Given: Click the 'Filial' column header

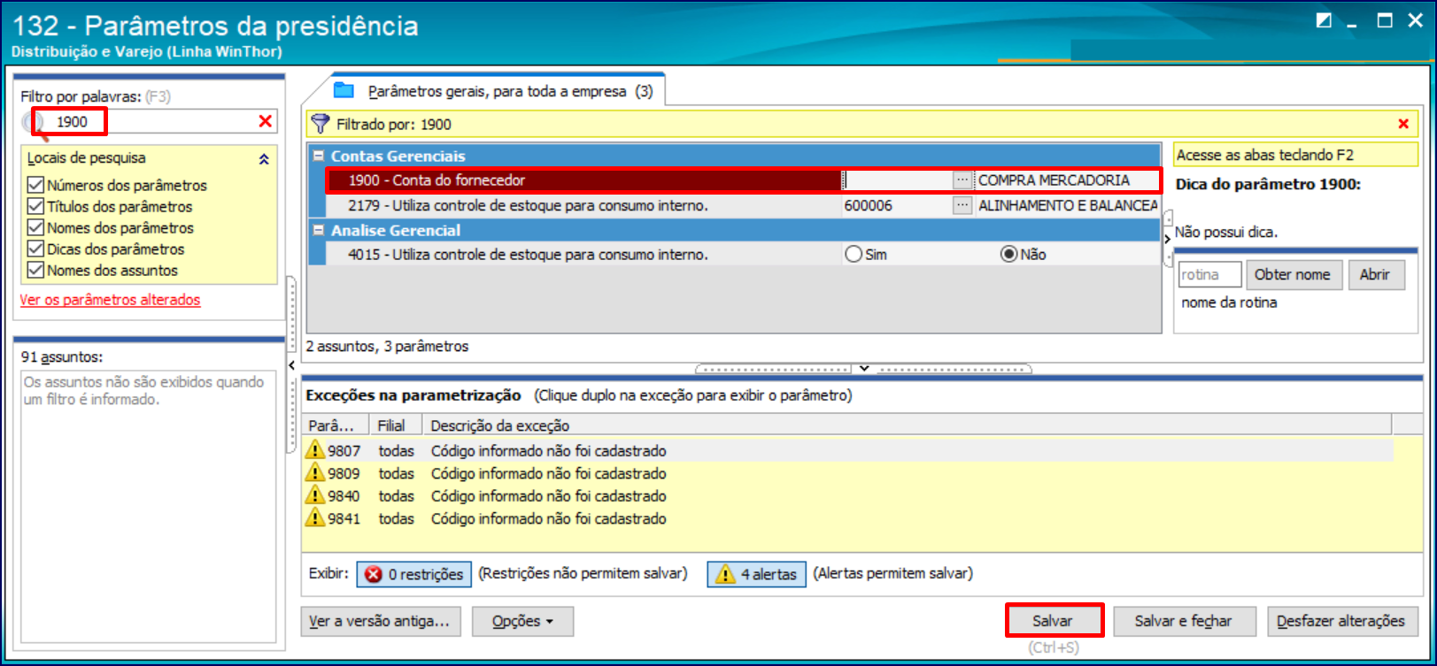Looking at the screenshot, I should pyautogui.click(x=395, y=425).
